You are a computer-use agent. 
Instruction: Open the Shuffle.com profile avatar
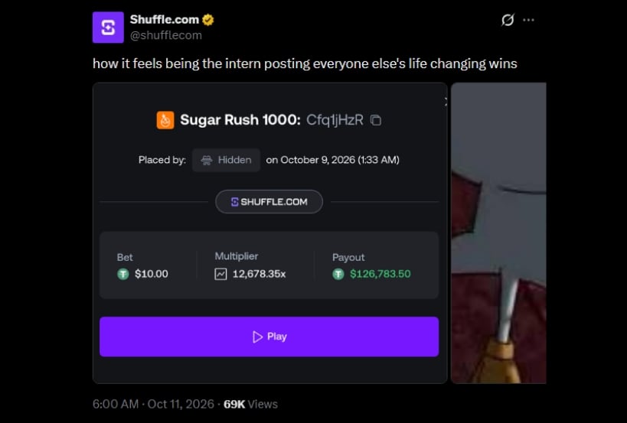[108, 28]
